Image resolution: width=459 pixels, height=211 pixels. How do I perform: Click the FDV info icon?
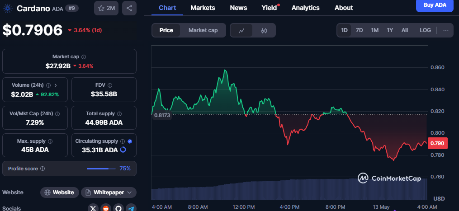110,85
